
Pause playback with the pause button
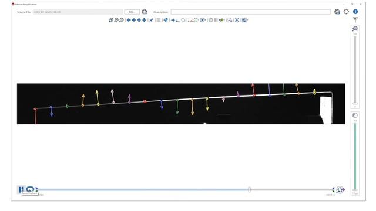pyautogui.click(x=21, y=189)
